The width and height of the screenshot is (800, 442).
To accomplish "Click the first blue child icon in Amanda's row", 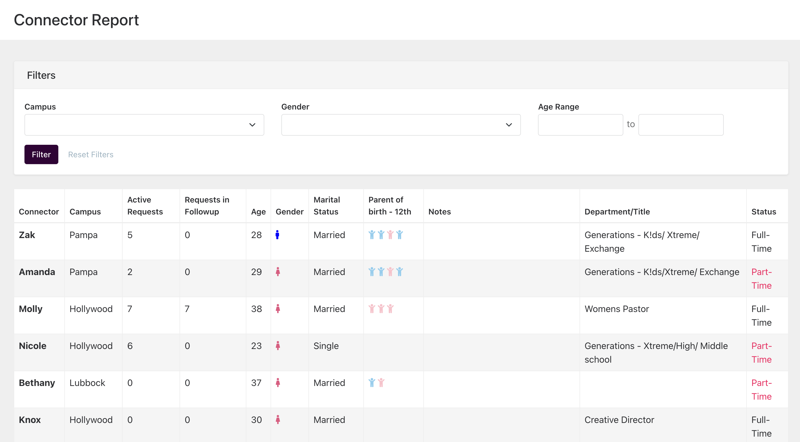I will (x=372, y=272).
